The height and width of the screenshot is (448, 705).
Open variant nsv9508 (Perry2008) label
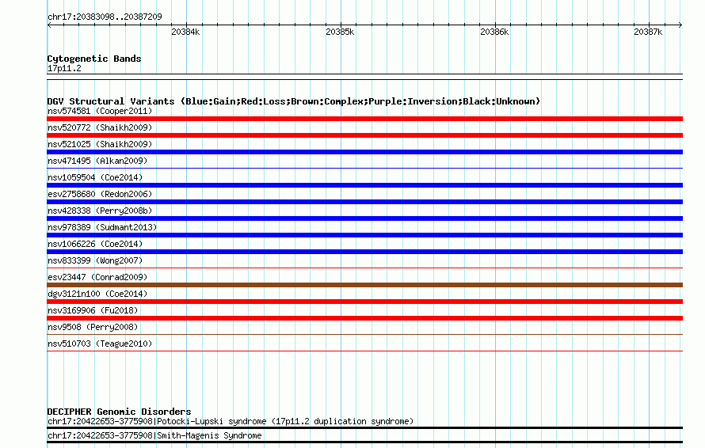[93, 327]
